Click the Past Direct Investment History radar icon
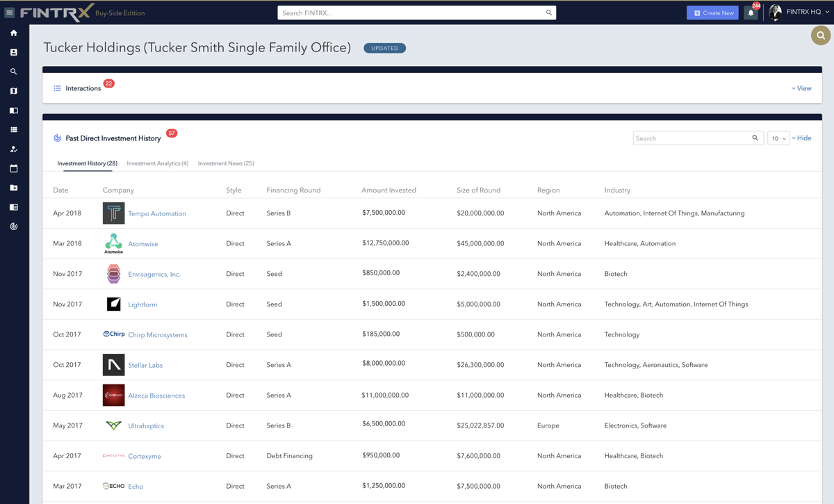 click(x=58, y=138)
